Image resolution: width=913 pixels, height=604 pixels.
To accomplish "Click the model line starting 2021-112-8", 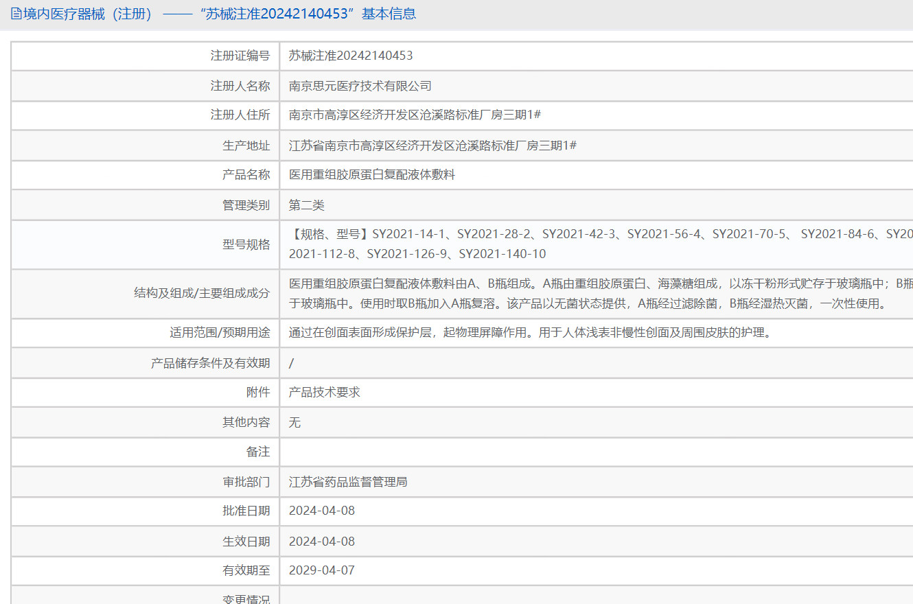I will tap(417, 254).
